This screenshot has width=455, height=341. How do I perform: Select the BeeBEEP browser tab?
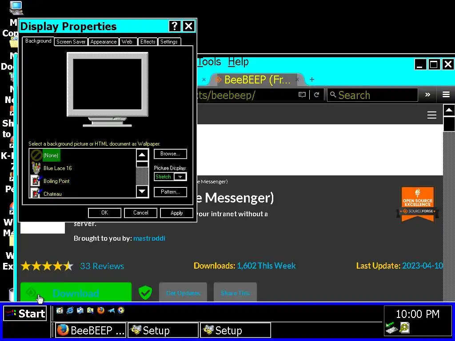[x=257, y=79]
